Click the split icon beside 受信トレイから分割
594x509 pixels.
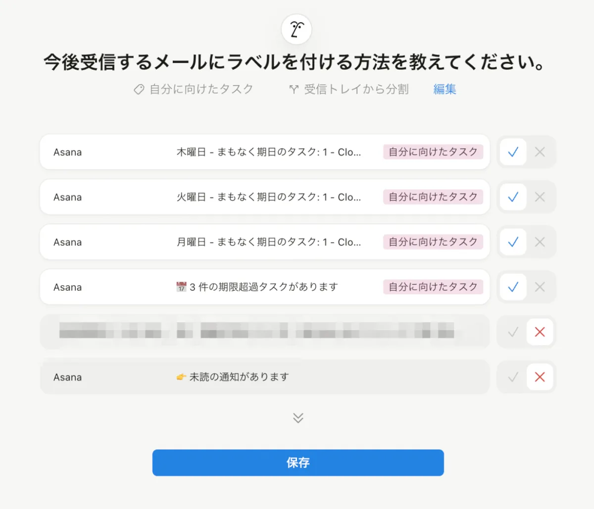pos(294,89)
